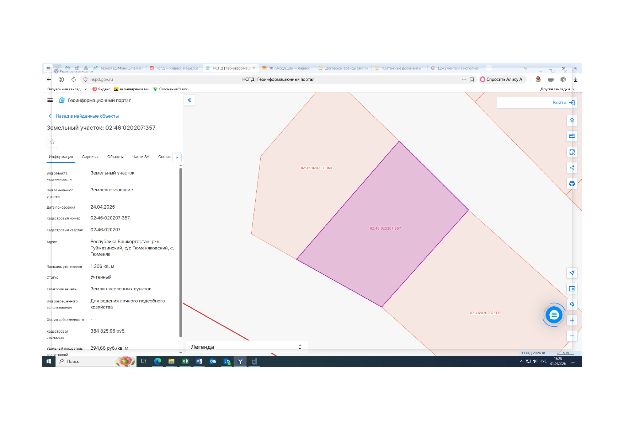Collapse the left information sidebar

(190, 100)
